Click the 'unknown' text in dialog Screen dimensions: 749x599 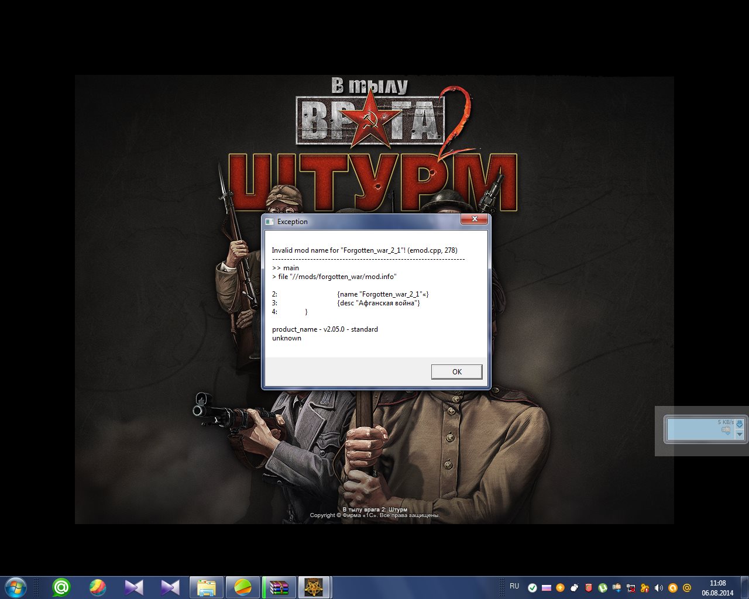tap(287, 338)
